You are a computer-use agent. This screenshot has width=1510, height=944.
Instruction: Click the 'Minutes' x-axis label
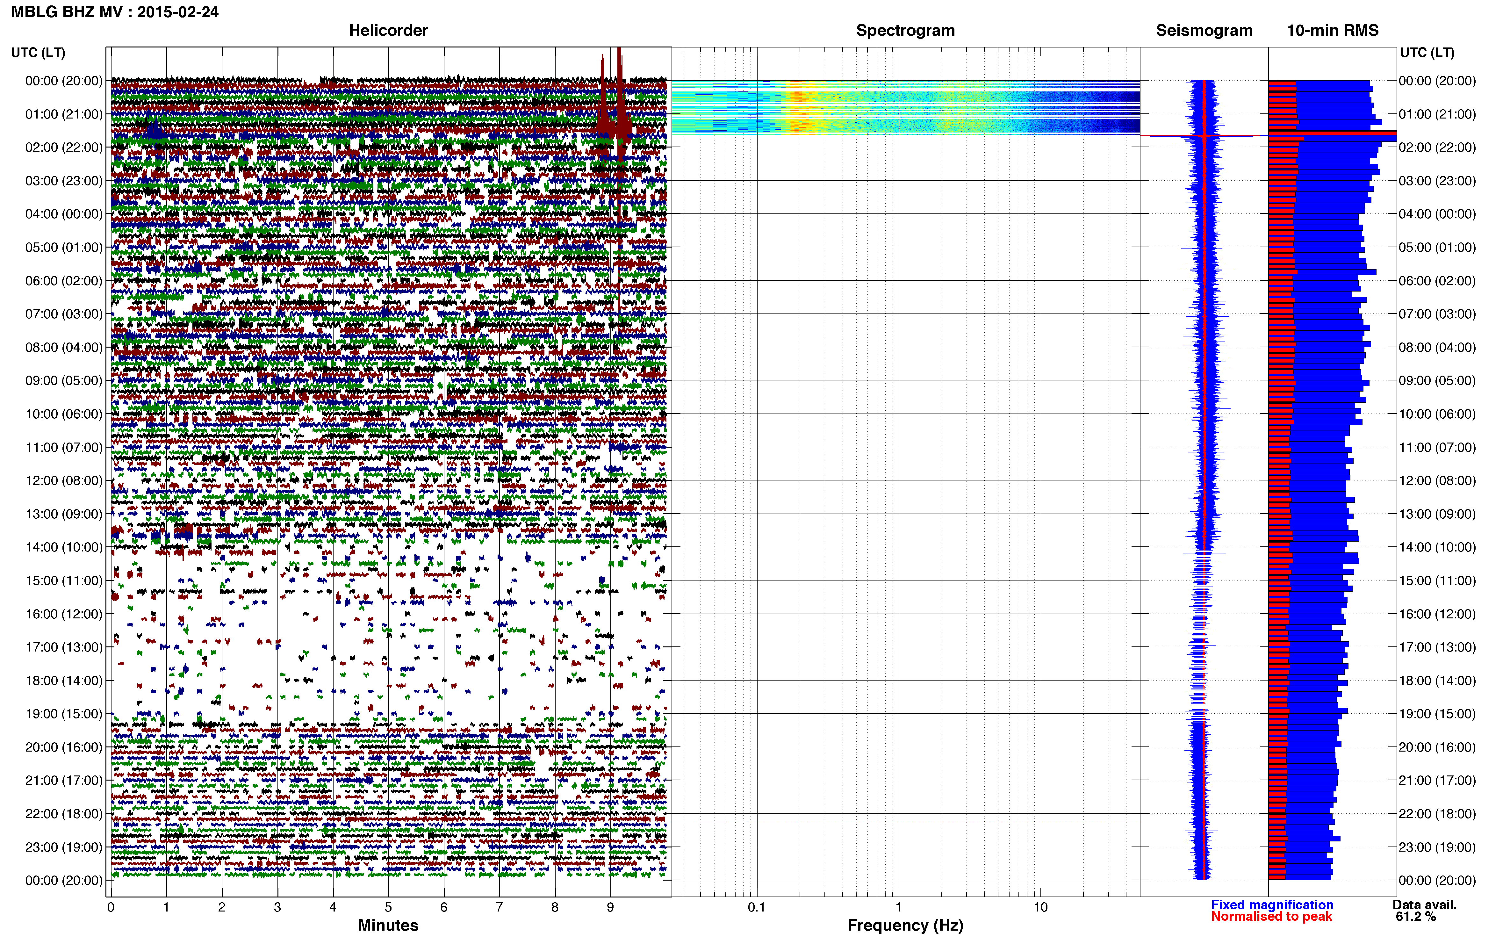point(388,925)
